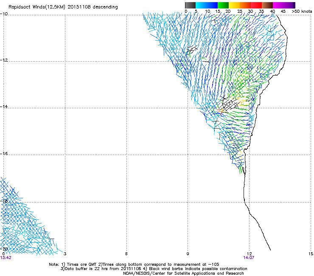The height and width of the screenshot is (276, 314).
Task: Click the '45' legend scale label
Action: coord(283,11)
